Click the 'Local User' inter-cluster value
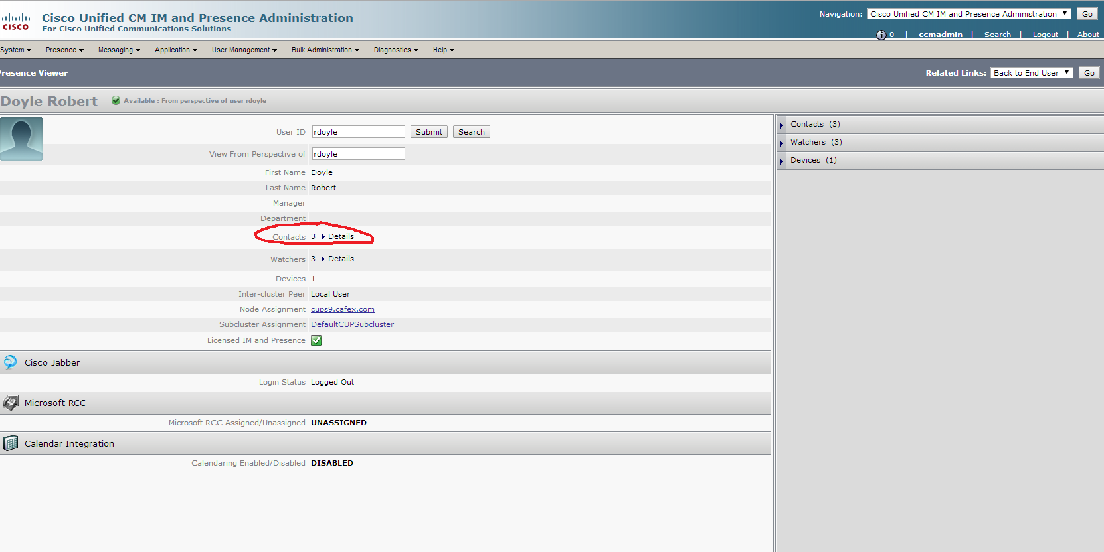 330,294
